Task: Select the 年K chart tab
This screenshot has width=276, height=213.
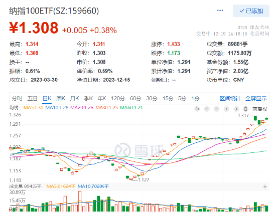Action: [x=102, y=98]
